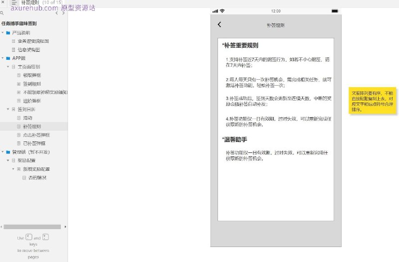Click rule 2 text about 每人每天只有一次补签机会

tap(278, 83)
